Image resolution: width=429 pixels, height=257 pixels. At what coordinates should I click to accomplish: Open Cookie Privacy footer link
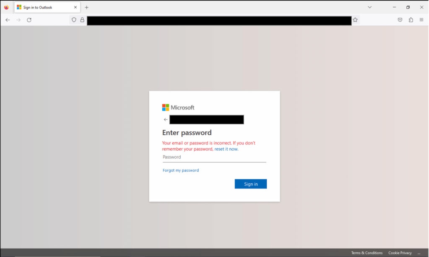[x=400, y=253]
